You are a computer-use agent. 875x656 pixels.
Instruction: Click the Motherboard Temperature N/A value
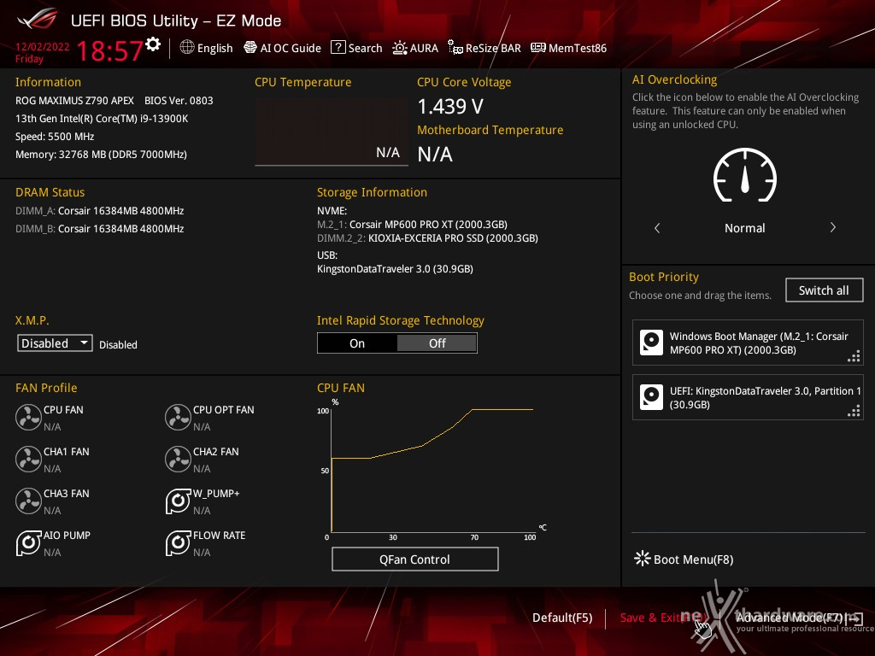tap(435, 154)
